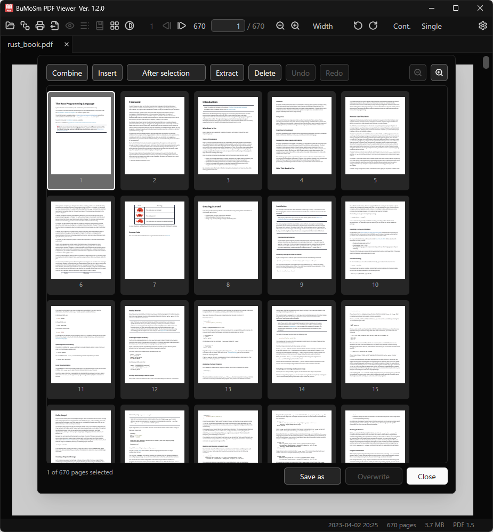Enlarge thumbnails with dialog zoom-in icon
493x532 pixels.
click(439, 72)
